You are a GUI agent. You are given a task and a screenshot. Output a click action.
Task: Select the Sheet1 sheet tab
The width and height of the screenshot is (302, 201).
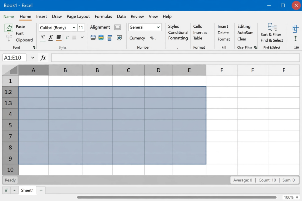(x=27, y=190)
